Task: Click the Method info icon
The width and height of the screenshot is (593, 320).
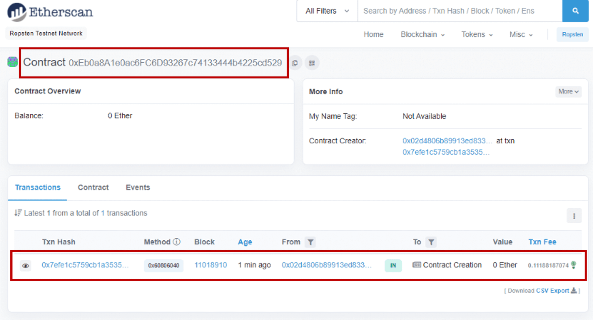Action: click(176, 242)
